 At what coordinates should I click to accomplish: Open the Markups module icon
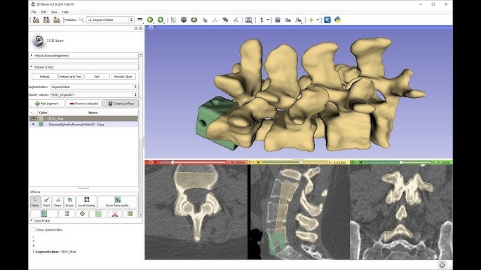coord(215,20)
